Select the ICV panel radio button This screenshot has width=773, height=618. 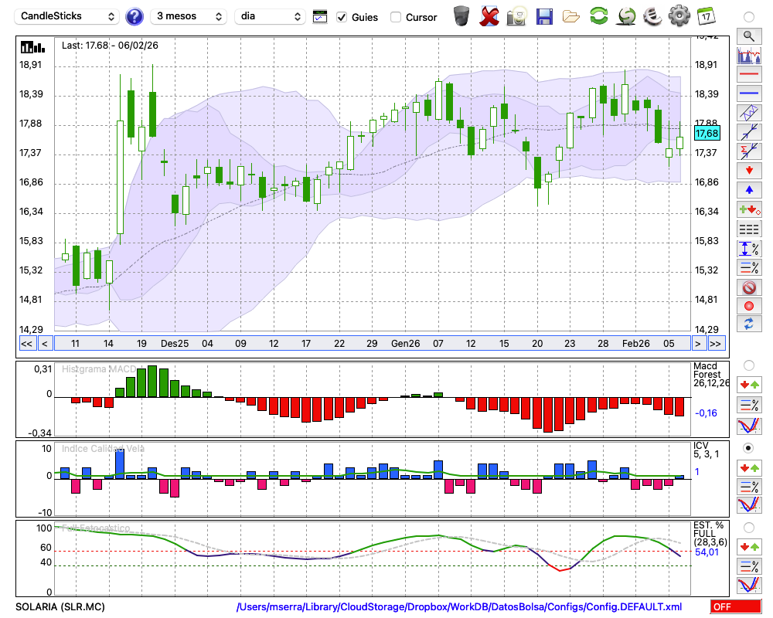pos(749,448)
